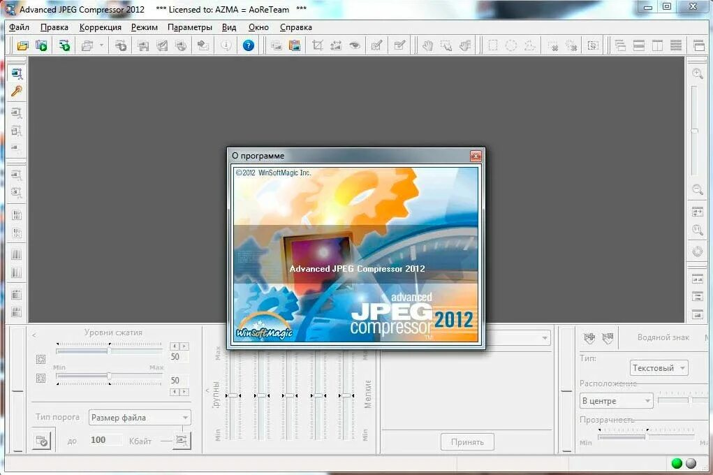
Task: Open the В центре position dropdown
Action: pos(616,401)
